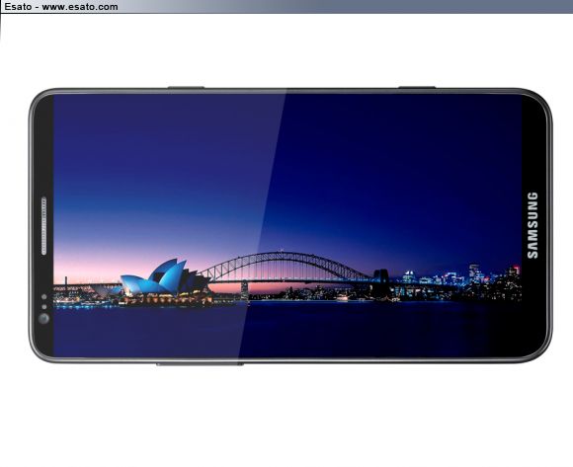Click the long button on phone's lower edge
Screen dimensions: 573x467
pos(200,363)
